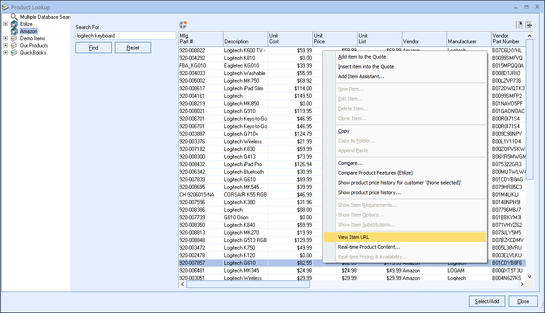Viewport: 545px width, 313px height.
Task: Click the Reset button
Action: (x=133, y=48)
